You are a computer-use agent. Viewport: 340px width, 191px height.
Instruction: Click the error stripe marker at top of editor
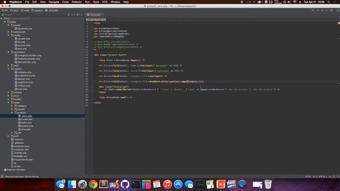[339, 23]
